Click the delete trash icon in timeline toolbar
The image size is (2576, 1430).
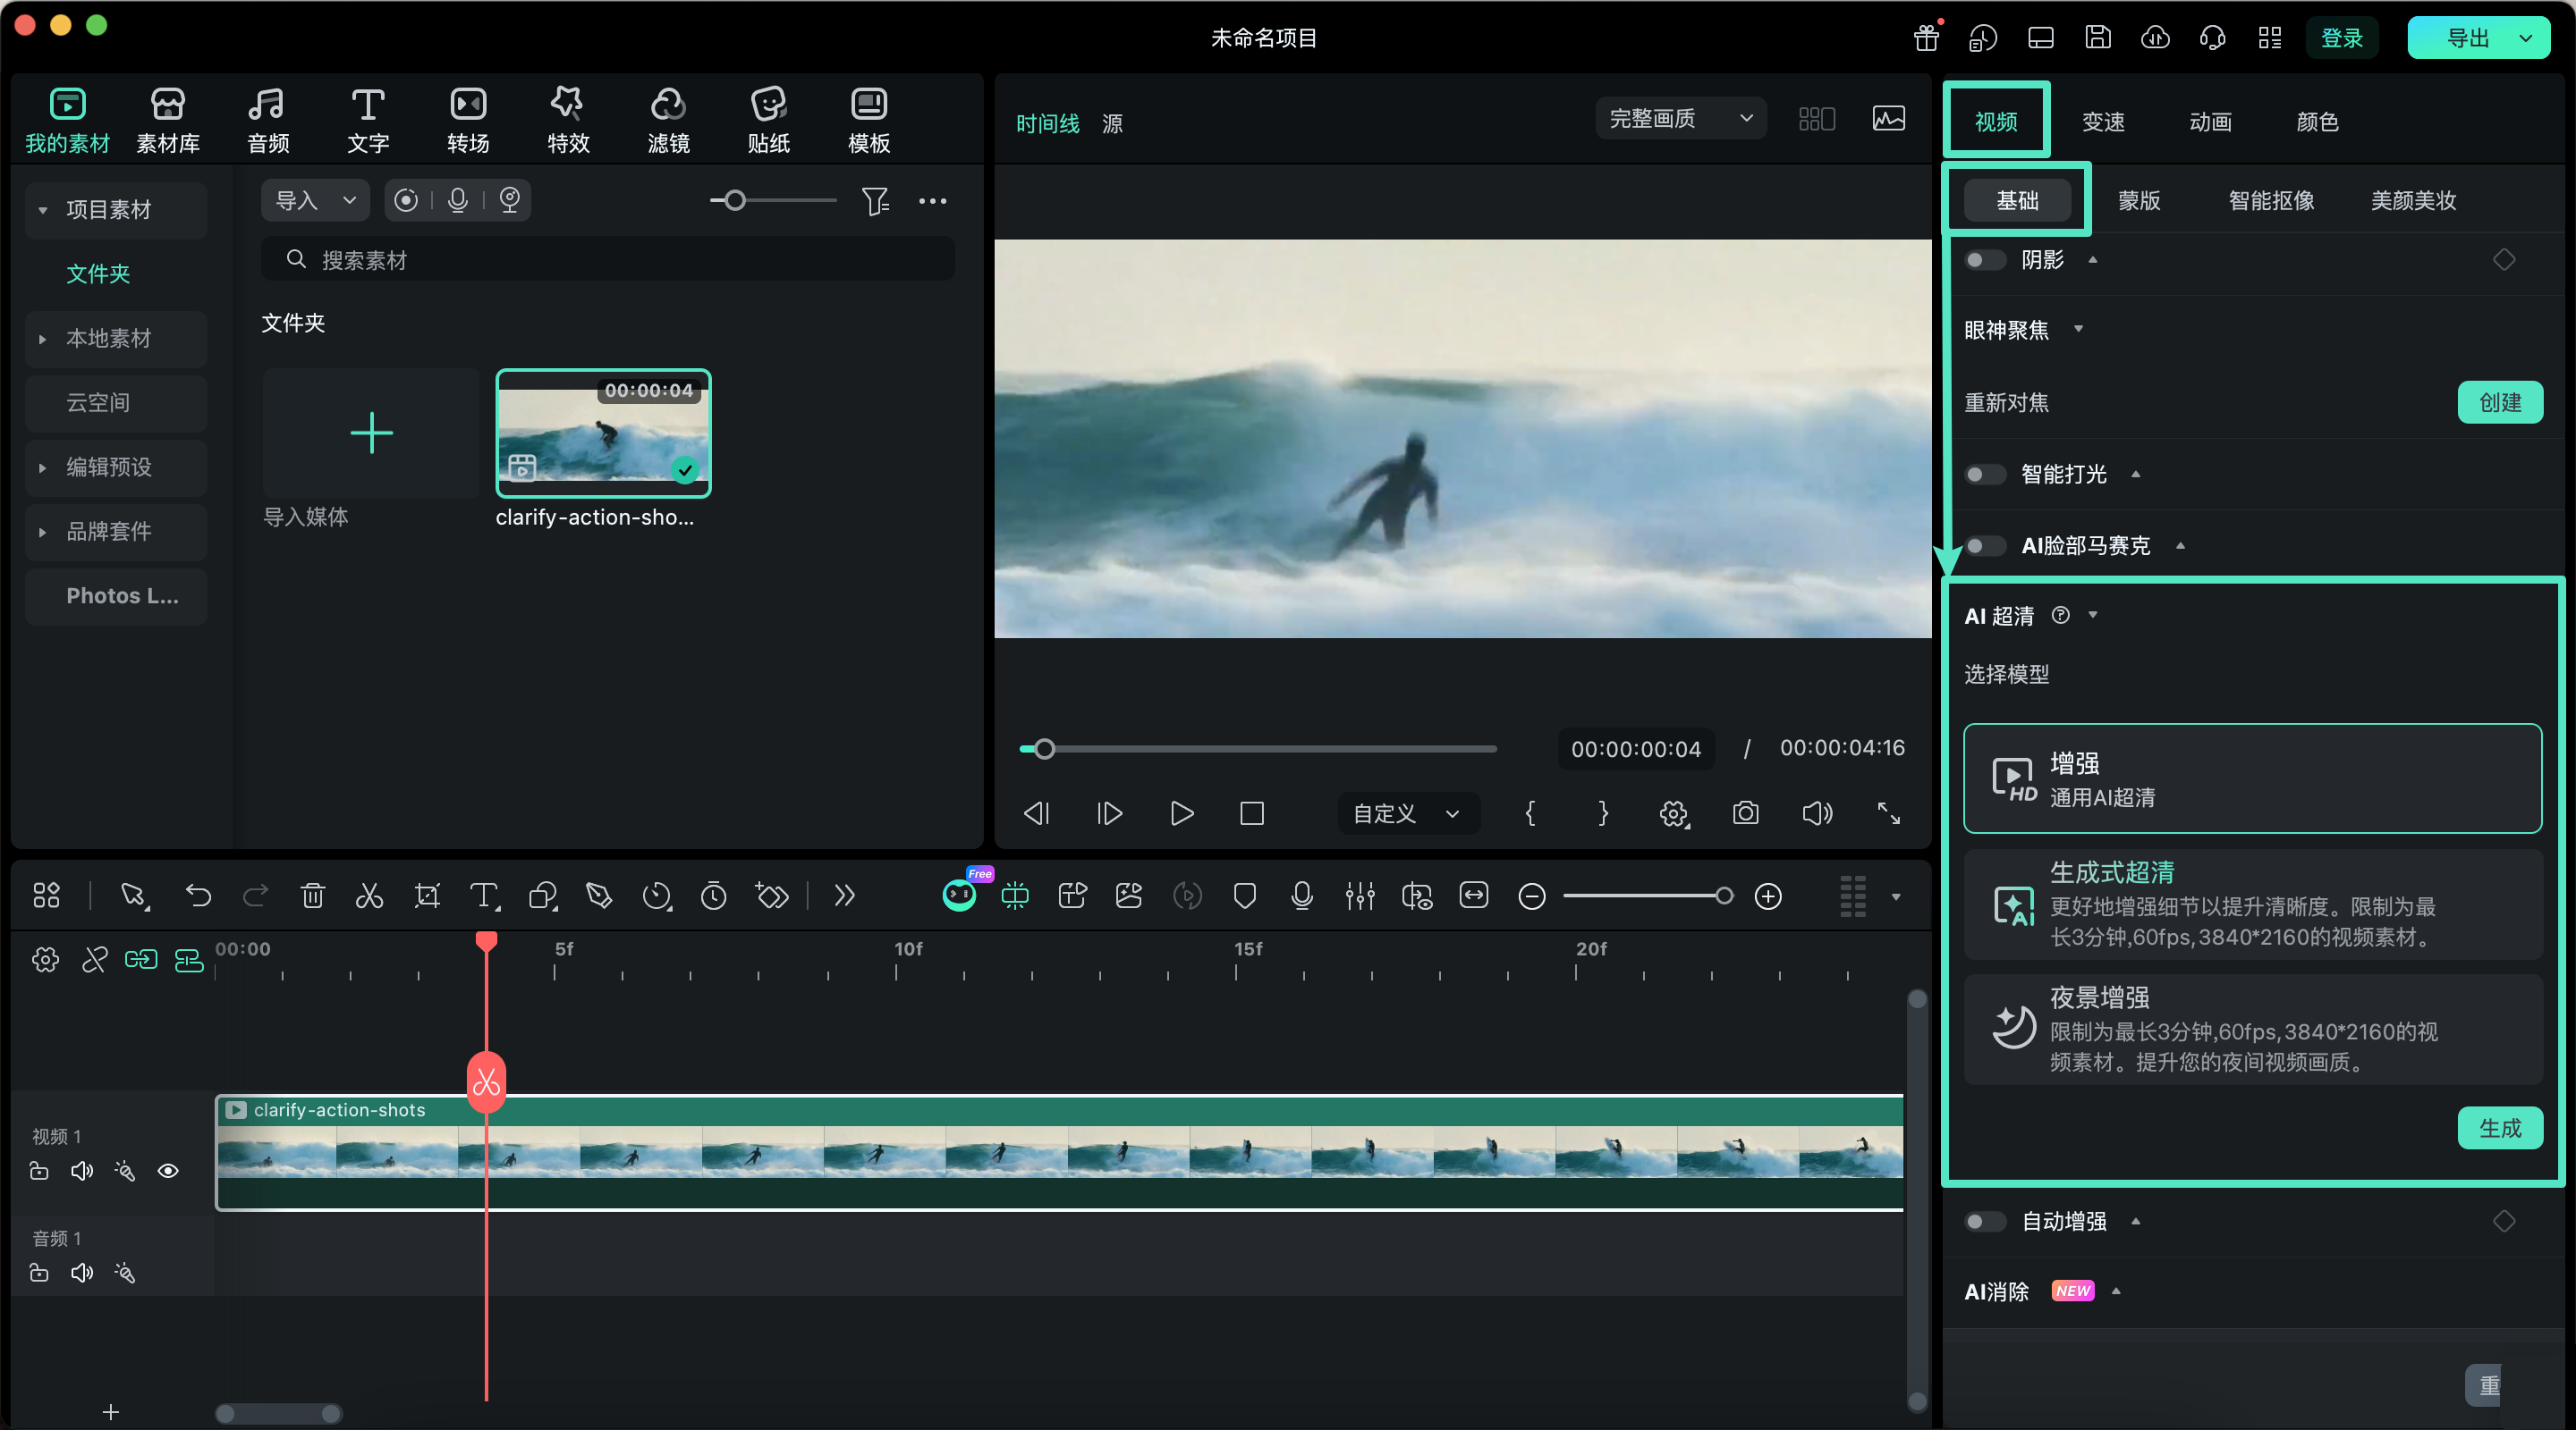coord(313,896)
